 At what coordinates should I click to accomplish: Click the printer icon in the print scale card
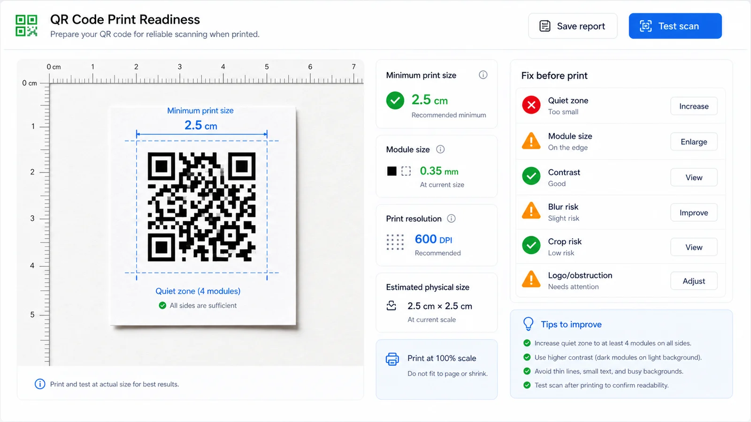tap(392, 359)
